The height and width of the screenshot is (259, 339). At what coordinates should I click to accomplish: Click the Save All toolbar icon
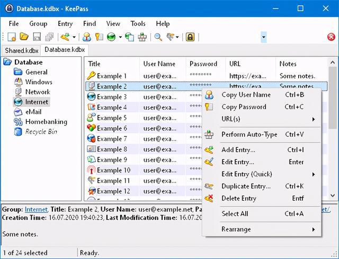point(49,37)
